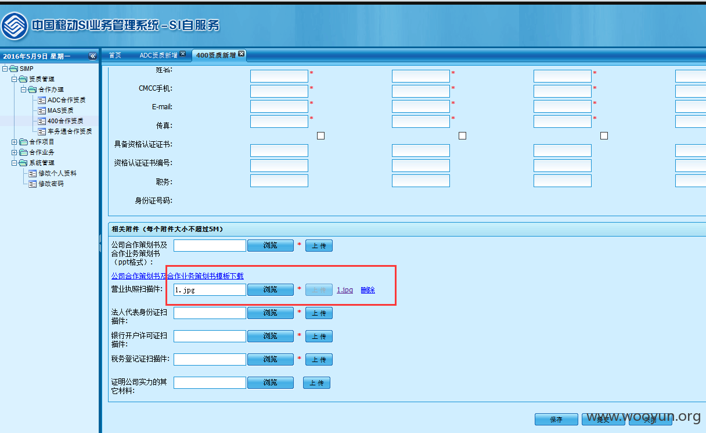Viewport: 706px width, 433px height.
Task: Tick the 具备资格认证证书 checkbox in second contact column
Action: [x=462, y=135]
